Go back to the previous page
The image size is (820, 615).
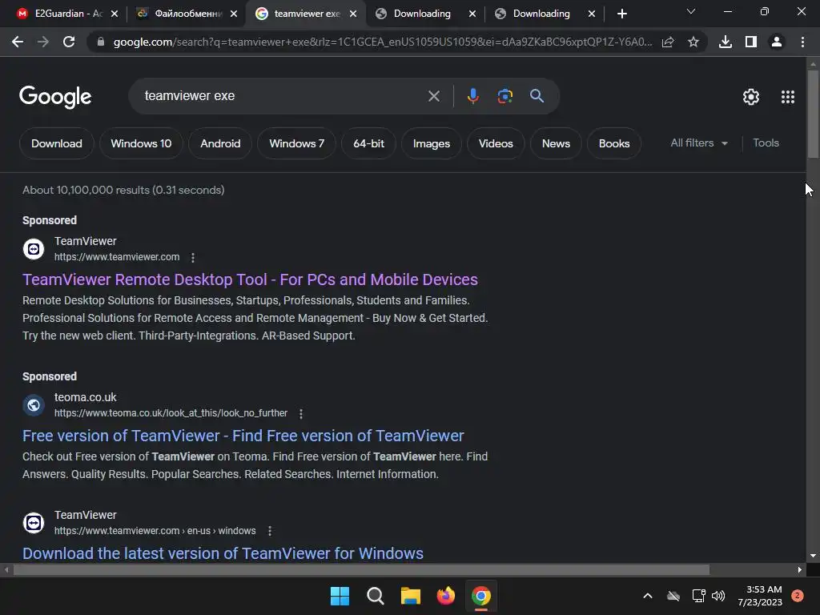(18, 42)
